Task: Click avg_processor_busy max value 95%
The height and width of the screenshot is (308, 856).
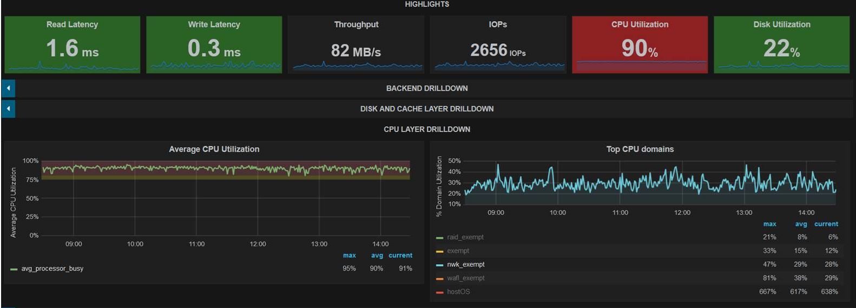Action: 350,268
